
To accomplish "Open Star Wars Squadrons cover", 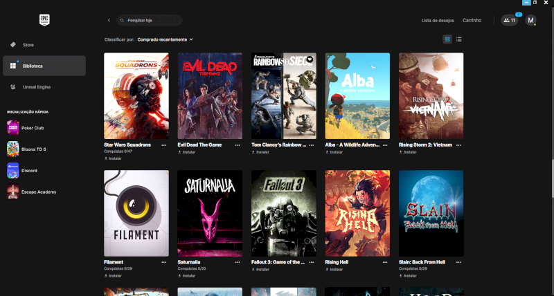I will pos(136,95).
